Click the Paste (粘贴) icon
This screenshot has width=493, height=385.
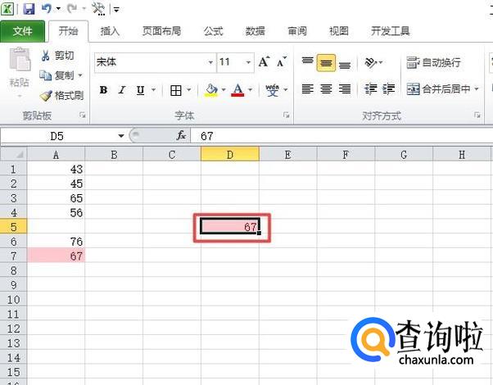(x=20, y=59)
